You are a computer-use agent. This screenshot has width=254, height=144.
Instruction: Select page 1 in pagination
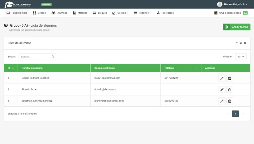235,114
